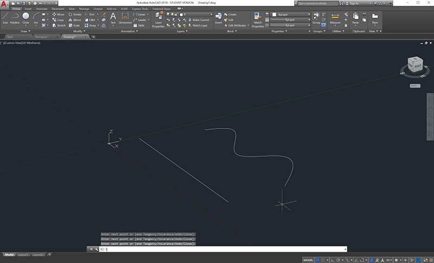Activate the Move command
This screenshot has width=434, height=263.
59,15
